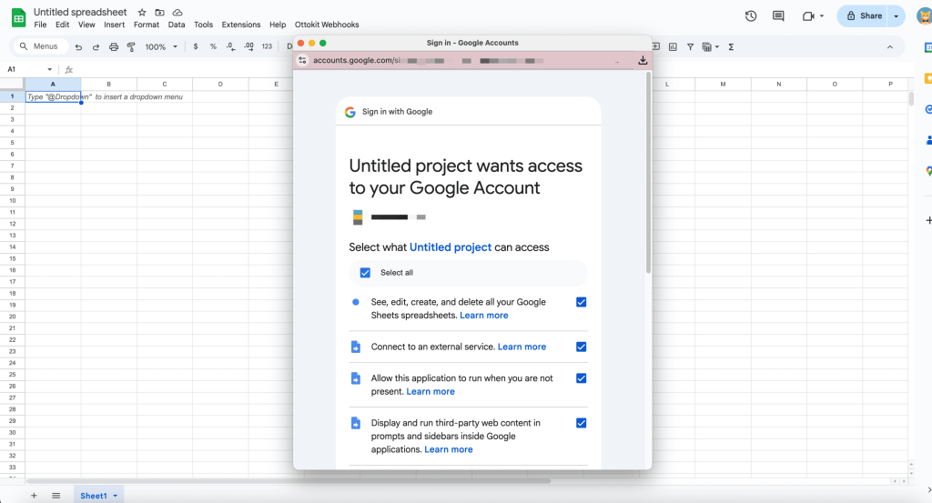Open version history clock icon
Image resolution: width=932 pixels, height=503 pixels.
click(751, 15)
